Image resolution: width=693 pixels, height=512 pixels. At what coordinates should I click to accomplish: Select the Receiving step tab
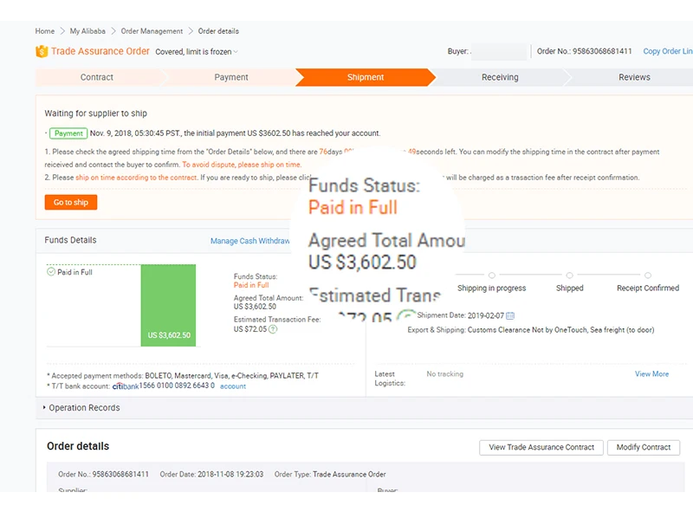click(500, 77)
